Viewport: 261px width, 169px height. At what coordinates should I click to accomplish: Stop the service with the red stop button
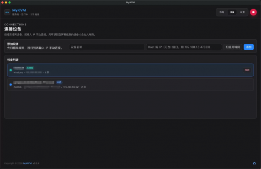253,12
